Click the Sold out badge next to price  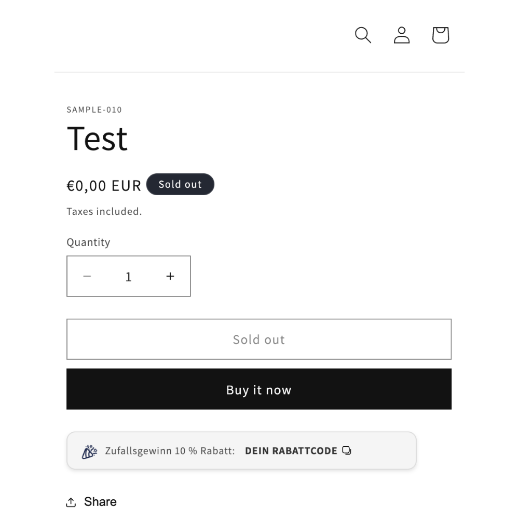[x=180, y=184]
